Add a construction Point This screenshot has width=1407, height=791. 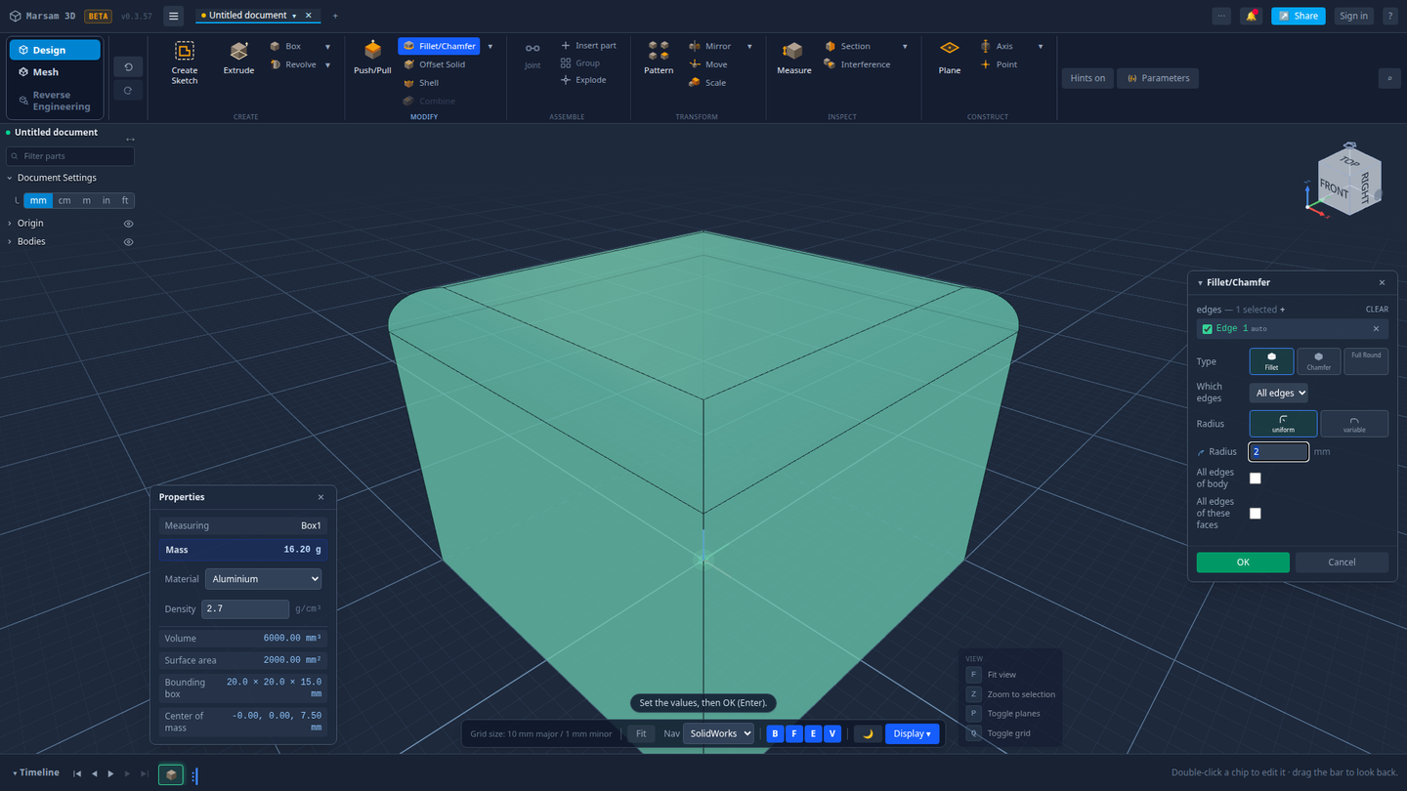tap(999, 64)
